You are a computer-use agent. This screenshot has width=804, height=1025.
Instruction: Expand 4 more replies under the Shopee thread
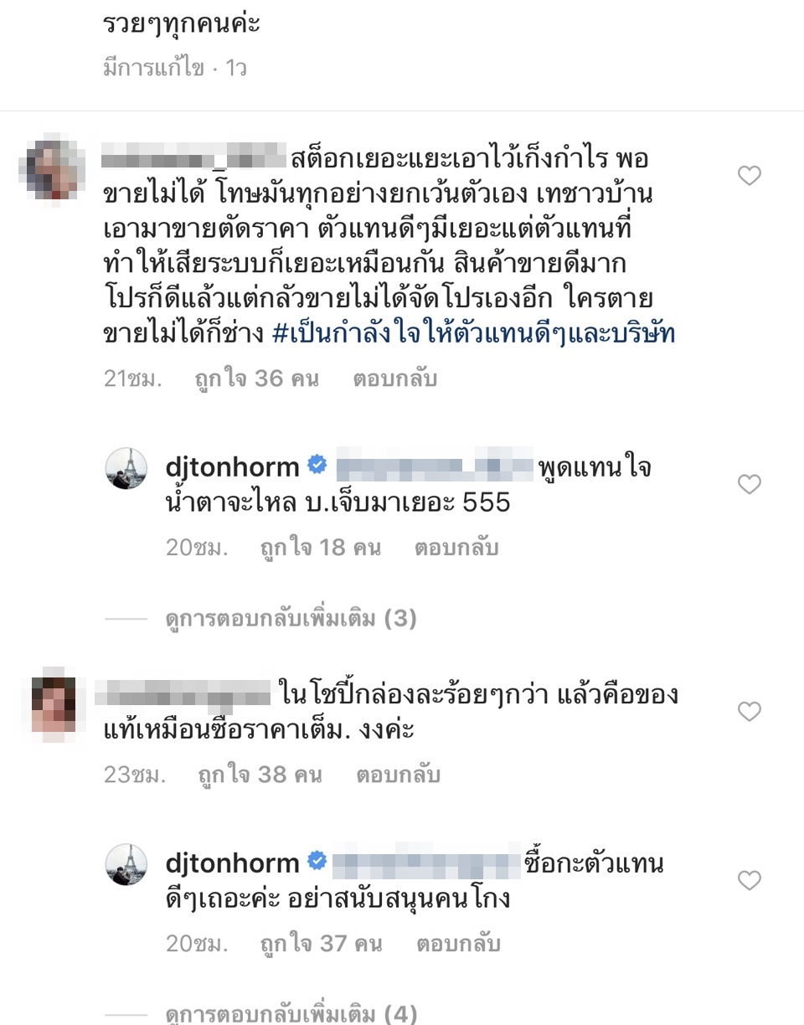click(x=291, y=1015)
